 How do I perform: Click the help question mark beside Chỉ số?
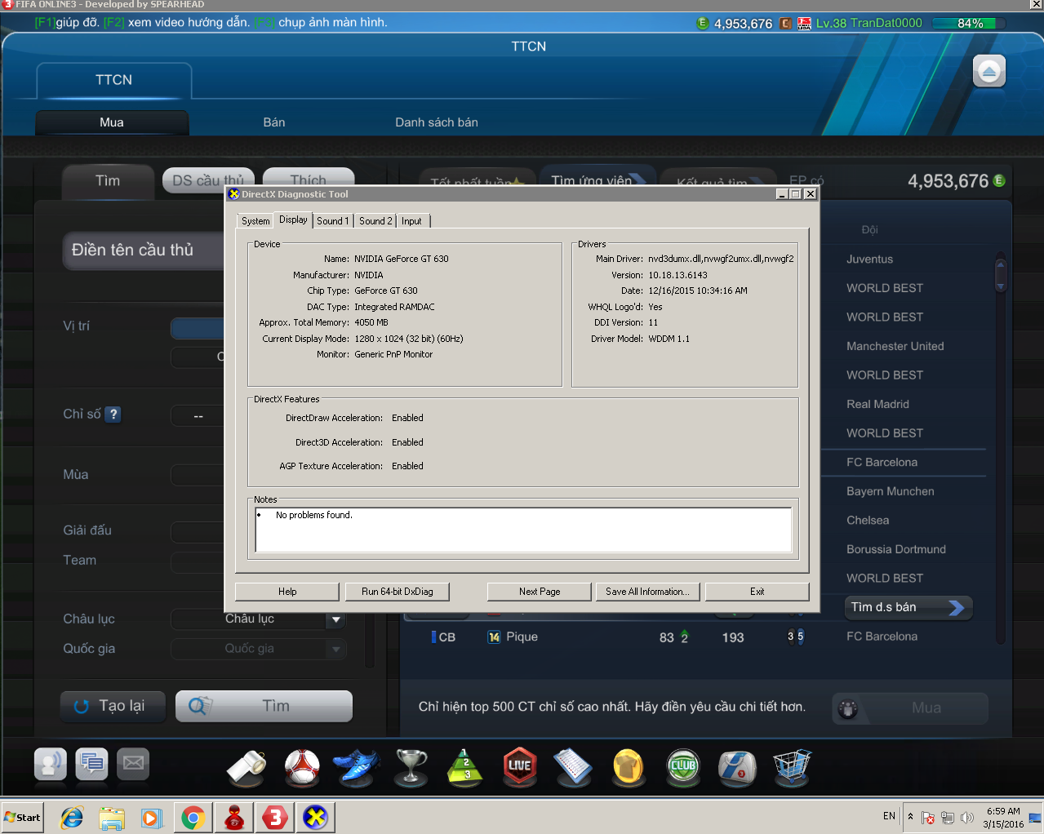click(x=113, y=415)
